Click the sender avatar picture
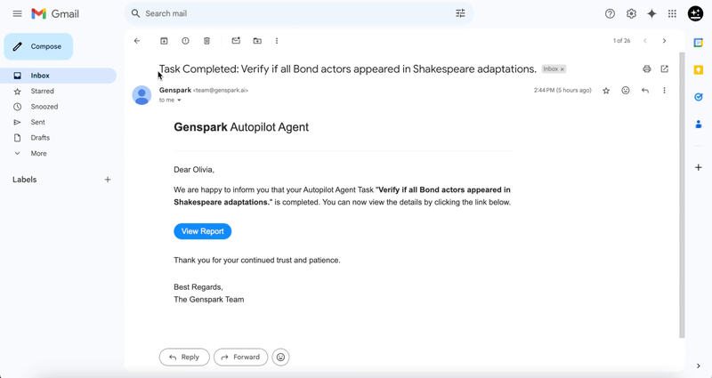 click(x=142, y=95)
